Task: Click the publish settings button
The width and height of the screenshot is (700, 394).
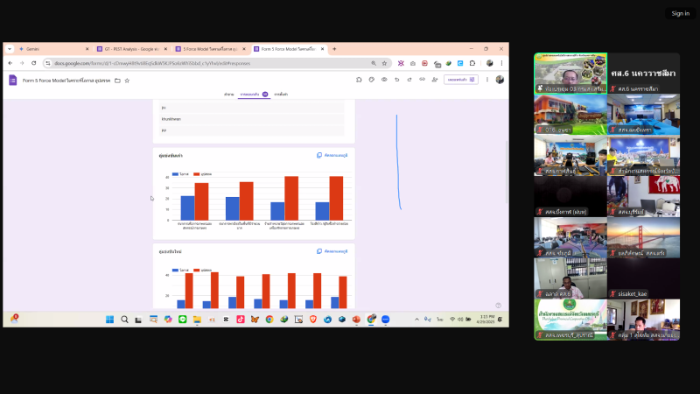Action: click(461, 80)
